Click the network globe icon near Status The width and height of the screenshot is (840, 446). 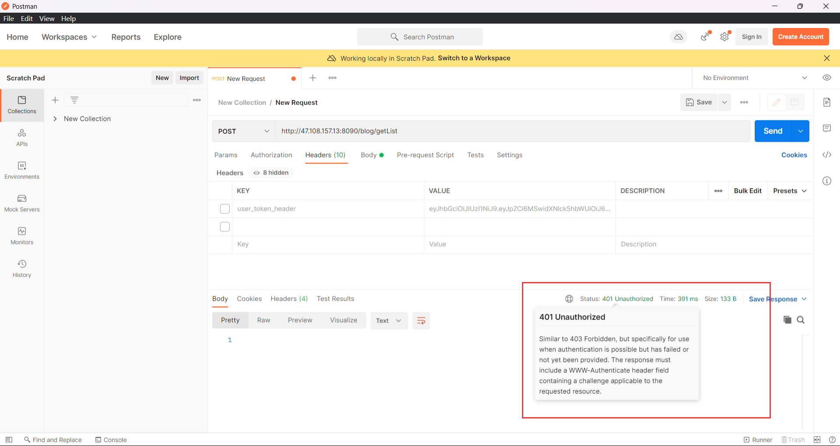pos(569,299)
